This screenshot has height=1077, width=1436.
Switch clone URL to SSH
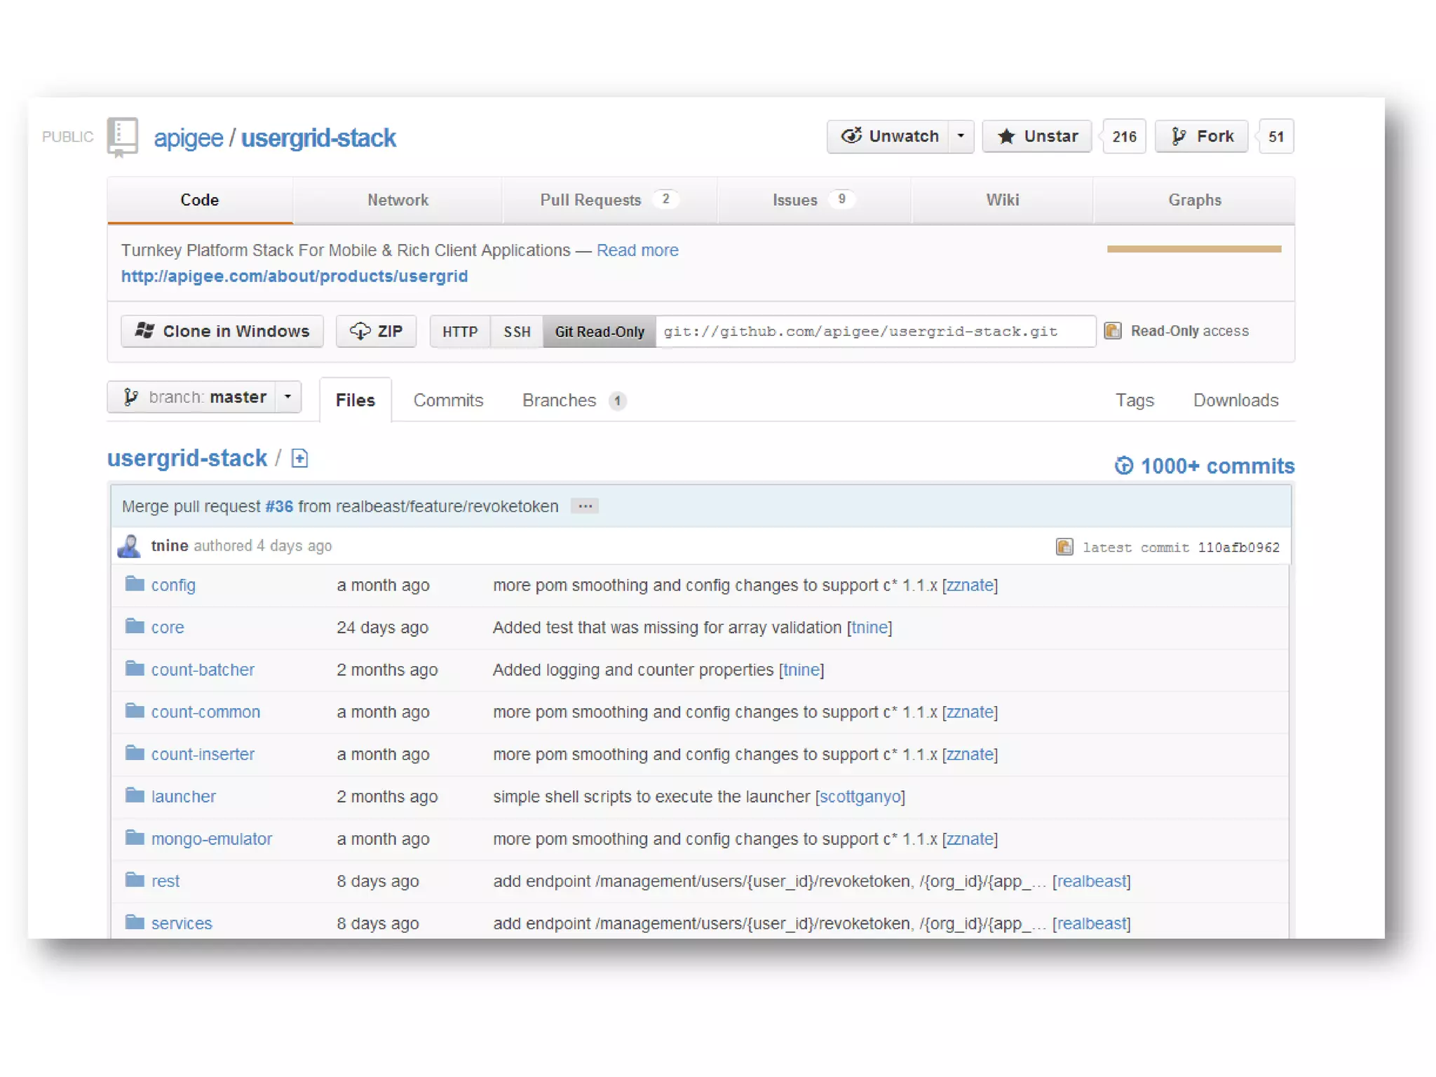(517, 332)
